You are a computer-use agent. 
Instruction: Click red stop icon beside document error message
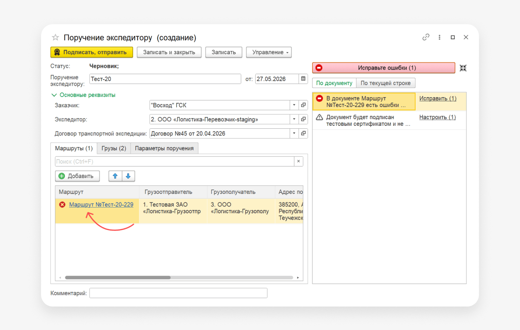point(319,98)
